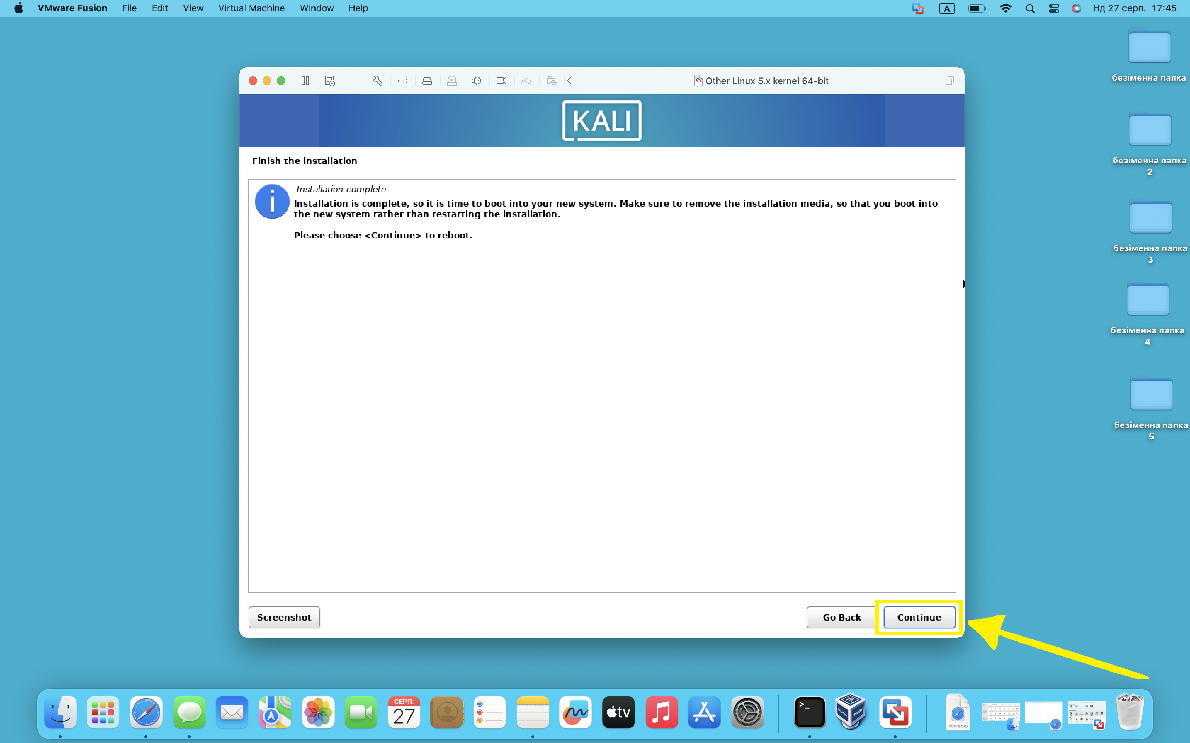
Task: Click the date and time in menu bar
Action: click(x=1134, y=8)
